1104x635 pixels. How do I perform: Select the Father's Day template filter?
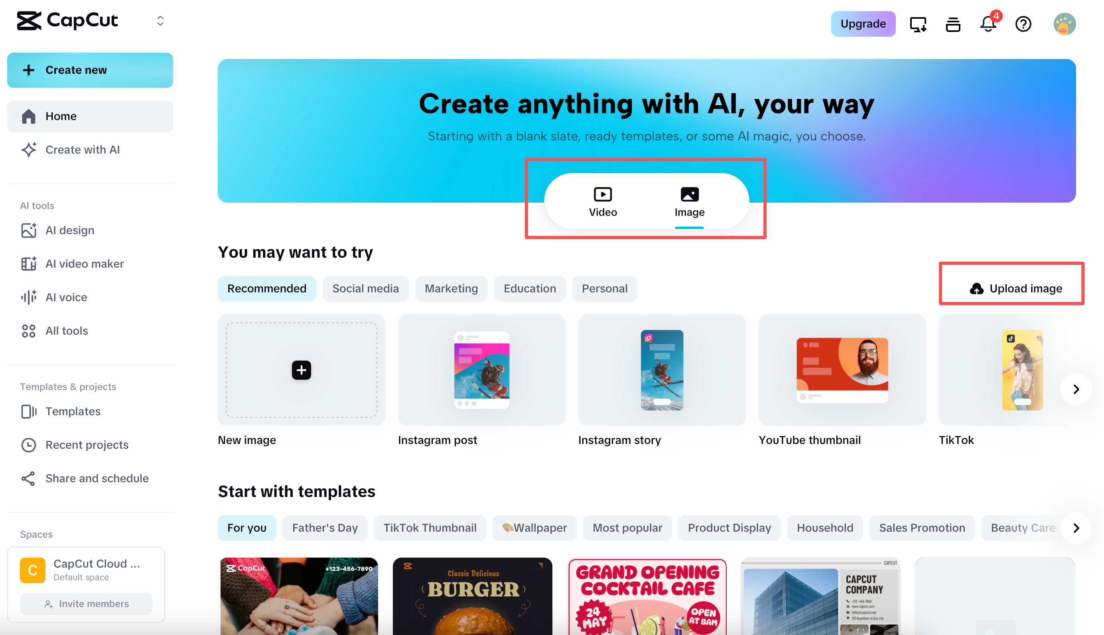[324, 527]
